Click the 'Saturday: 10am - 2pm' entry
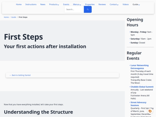 141,39
